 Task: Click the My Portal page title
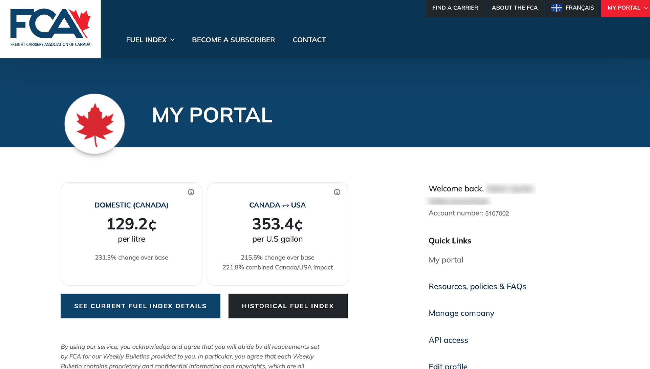coord(212,115)
